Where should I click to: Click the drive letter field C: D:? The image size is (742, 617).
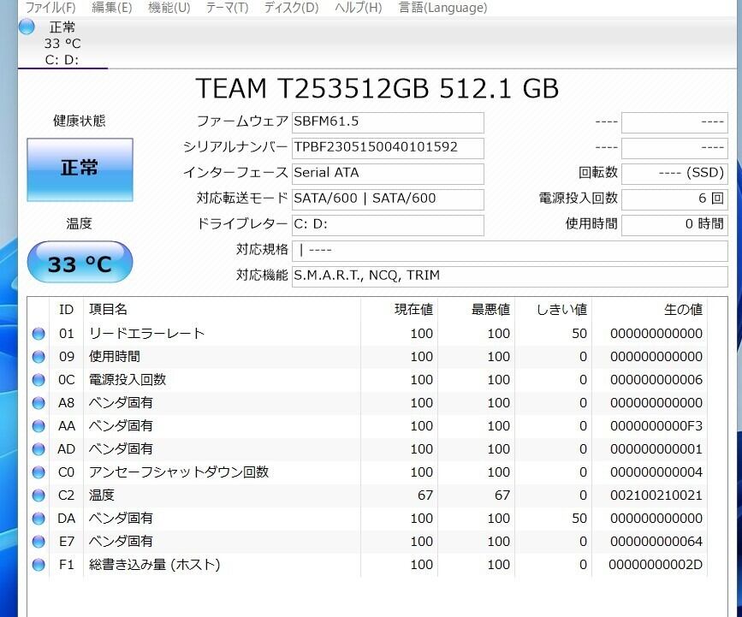pos(388,225)
